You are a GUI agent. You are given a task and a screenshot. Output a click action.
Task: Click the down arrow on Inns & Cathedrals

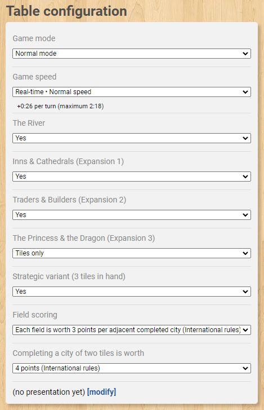click(245, 177)
